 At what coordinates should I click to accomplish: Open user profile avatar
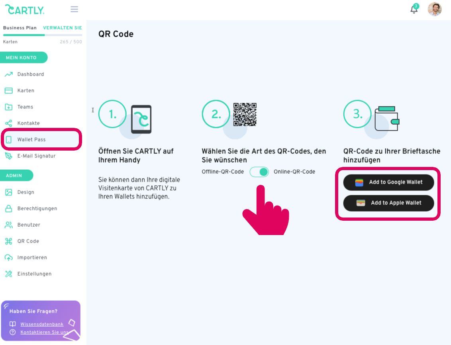coord(434,10)
